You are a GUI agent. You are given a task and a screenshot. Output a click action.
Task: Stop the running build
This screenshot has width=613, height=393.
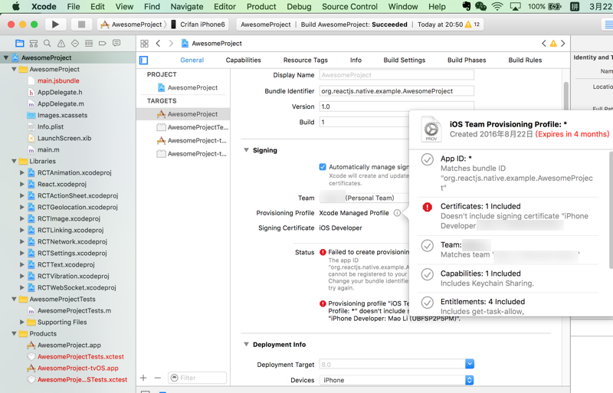(81, 25)
